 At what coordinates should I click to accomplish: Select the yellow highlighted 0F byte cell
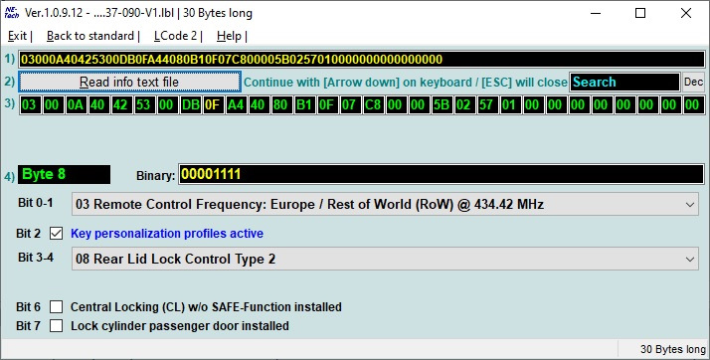click(213, 104)
